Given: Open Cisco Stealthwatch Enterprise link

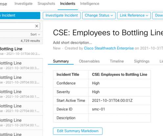Looking at the screenshot, I should (109, 48).
